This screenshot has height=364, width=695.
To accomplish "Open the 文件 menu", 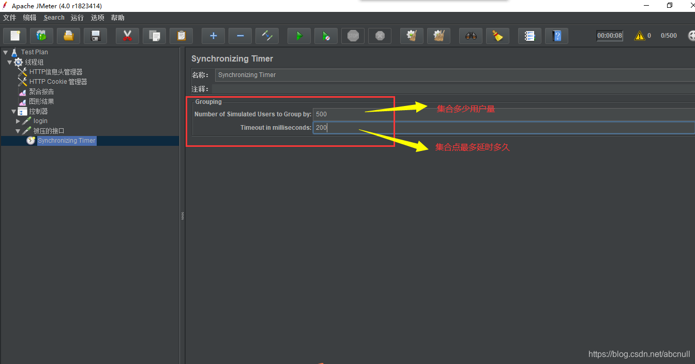I will pyautogui.click(x=10, y=18).
